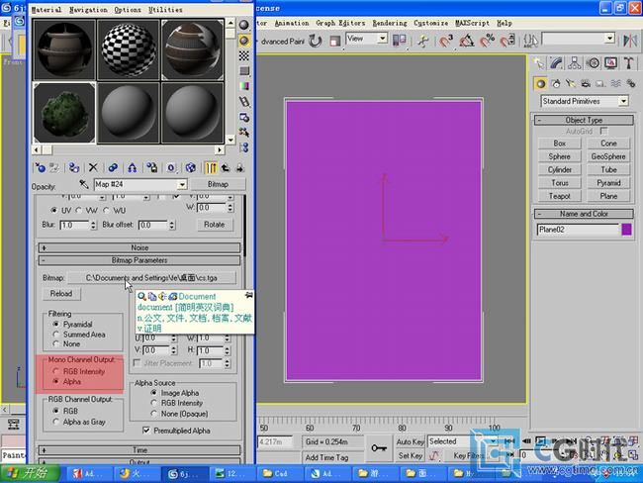Click Reset Map to default X icon
Image resolution: width=643 pixels, height=483 pixels.
pyautogui.click(x=93, y=167)
